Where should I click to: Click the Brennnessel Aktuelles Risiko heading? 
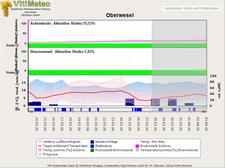(62, 52)
